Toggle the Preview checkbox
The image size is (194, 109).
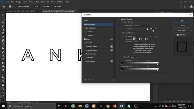178,35
